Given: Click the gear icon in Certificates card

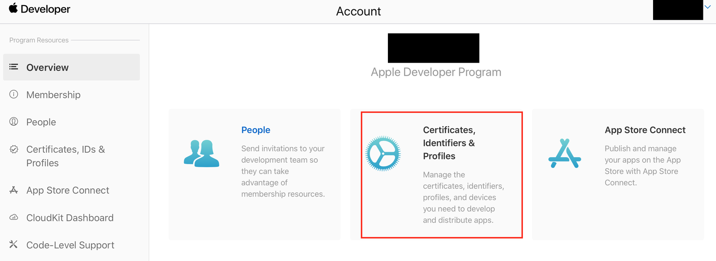Looking at the screenshot, I should coord(383,154).
